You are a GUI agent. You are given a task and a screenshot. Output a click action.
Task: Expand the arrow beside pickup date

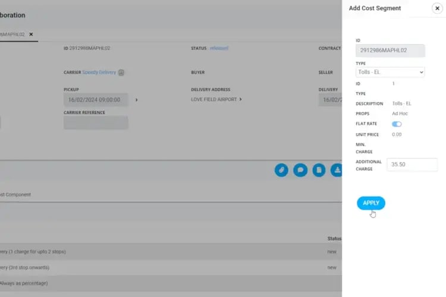(137, 100)
